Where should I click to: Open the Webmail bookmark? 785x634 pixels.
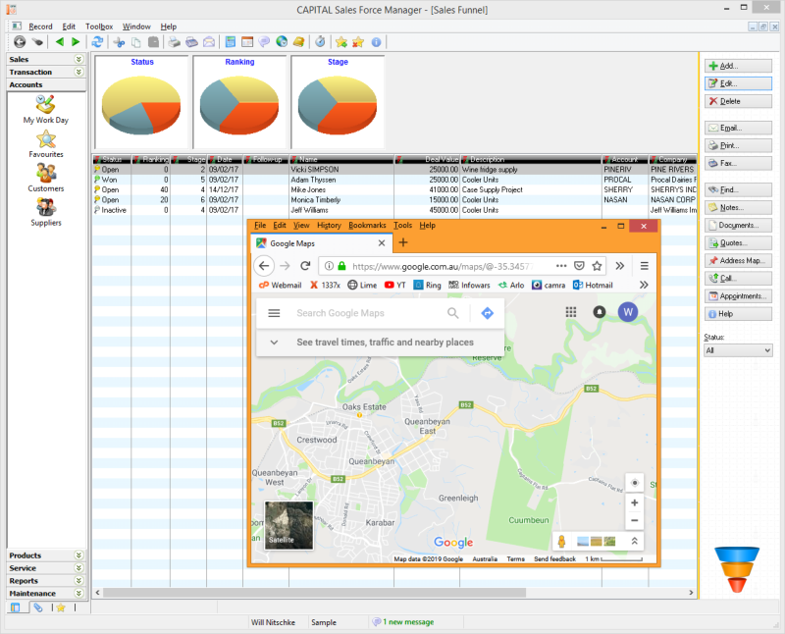click(281, 285)
